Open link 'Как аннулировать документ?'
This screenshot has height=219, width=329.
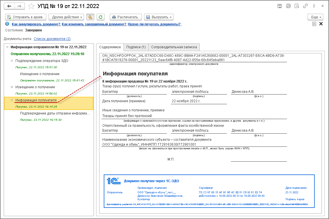[x=36, y=24]
